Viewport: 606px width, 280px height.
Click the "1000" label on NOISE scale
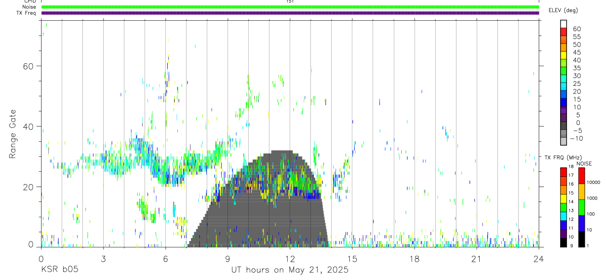592,199
